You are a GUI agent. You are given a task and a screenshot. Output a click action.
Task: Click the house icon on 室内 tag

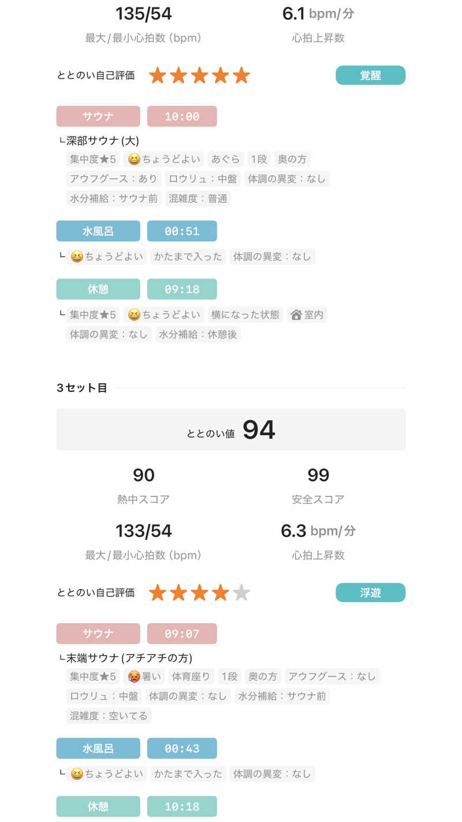[296, 314]
